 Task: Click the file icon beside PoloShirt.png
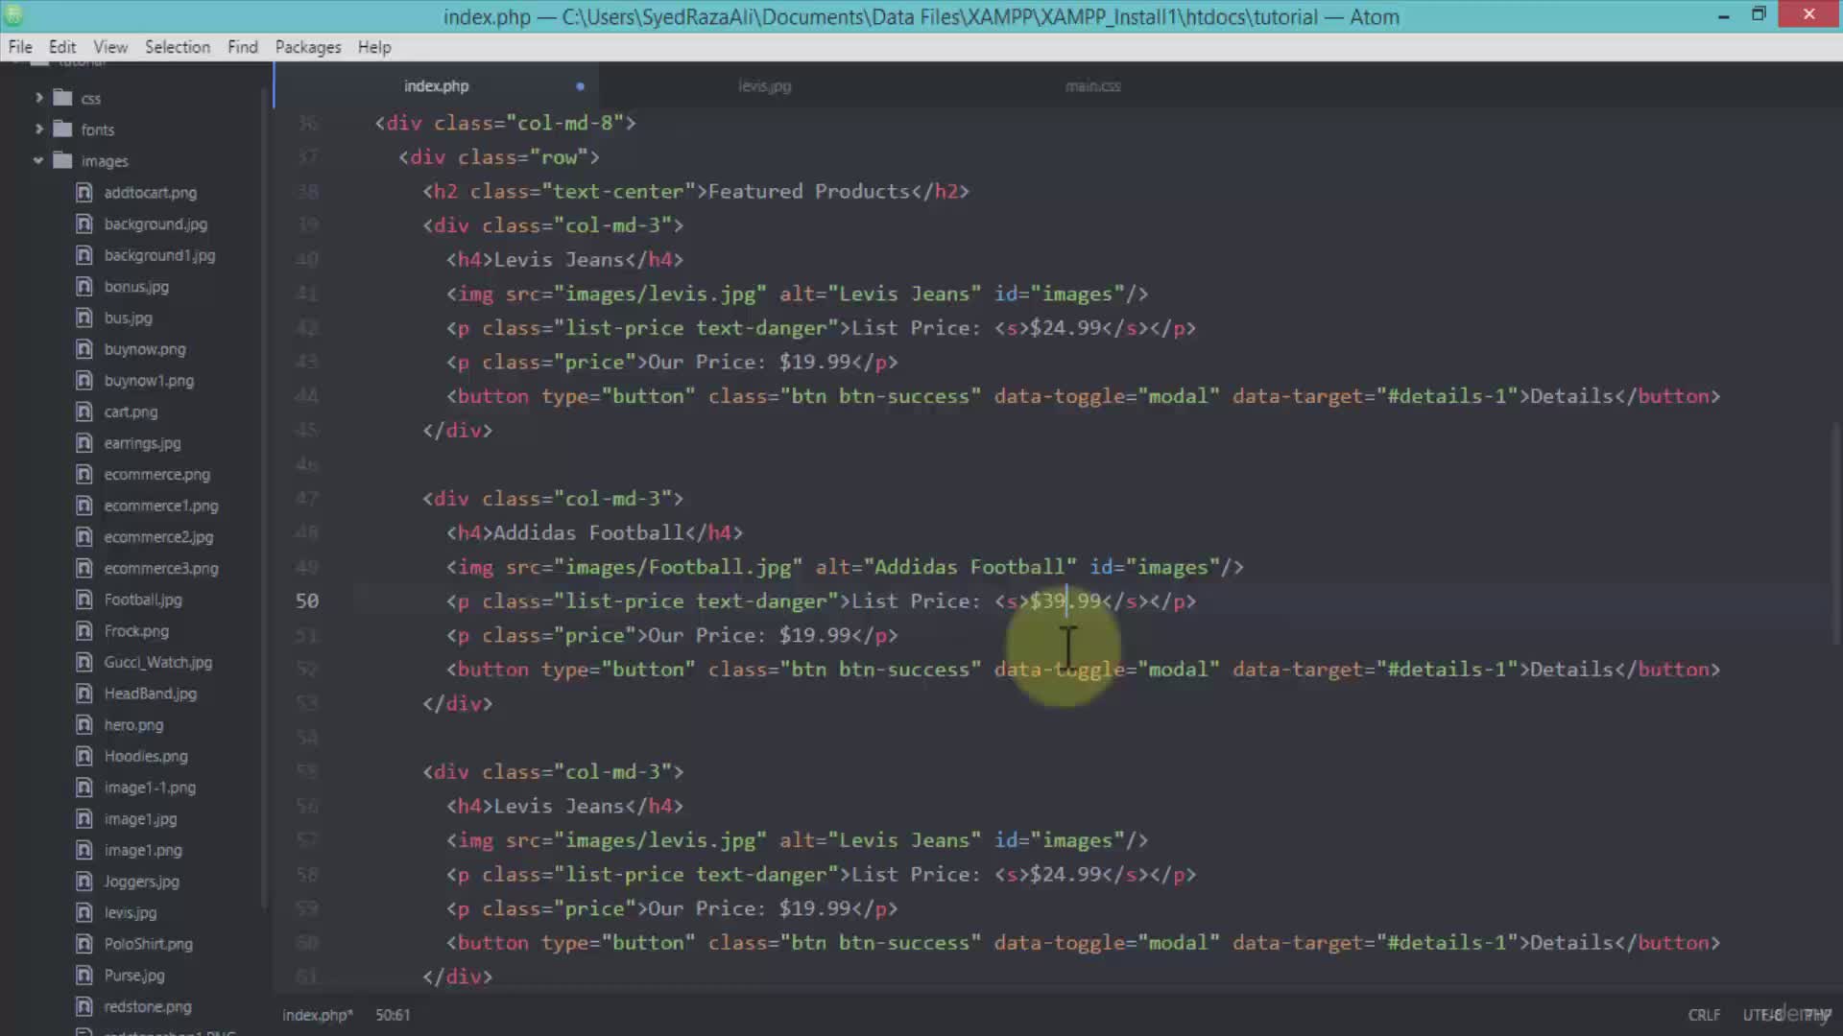84,944
